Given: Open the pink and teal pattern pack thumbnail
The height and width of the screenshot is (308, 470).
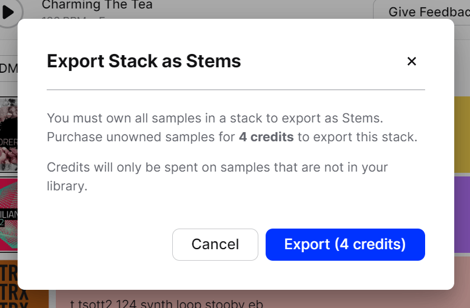Looking at the screenshot, I should (8, 215).
